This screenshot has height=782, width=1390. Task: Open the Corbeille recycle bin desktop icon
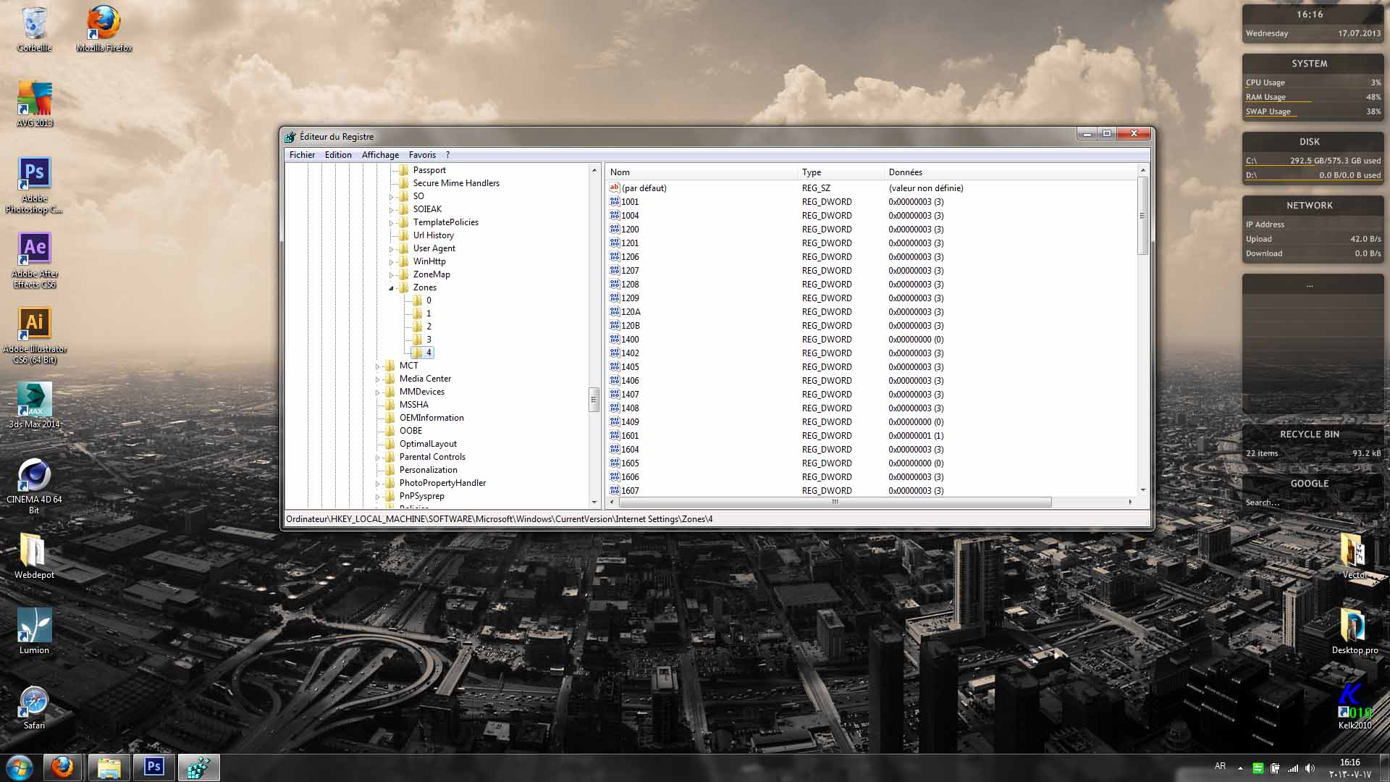(x=34, y=29)
